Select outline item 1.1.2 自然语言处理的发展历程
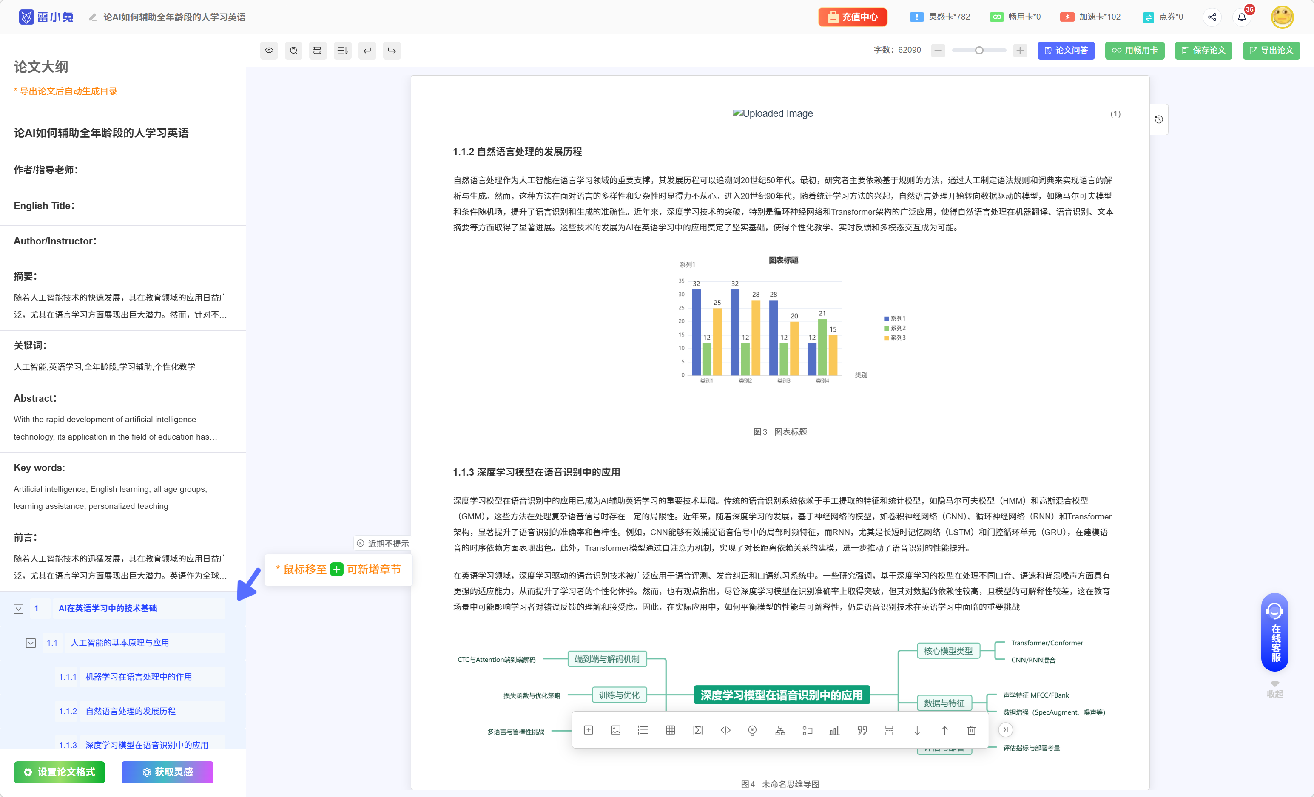 pyautogui.click(x=130, y=711)
